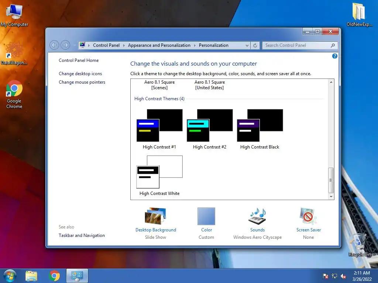Screen dimensions: 378x283
Task: Close the Personalization window
Action: coord(330,32)
